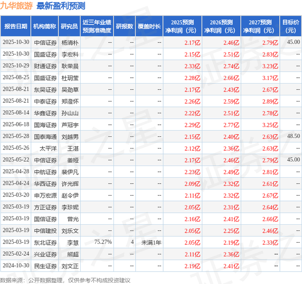Click the 2.77亿 forecast for 2026
The width and height of the screenshot is (302, 284).
coord(231,125)
